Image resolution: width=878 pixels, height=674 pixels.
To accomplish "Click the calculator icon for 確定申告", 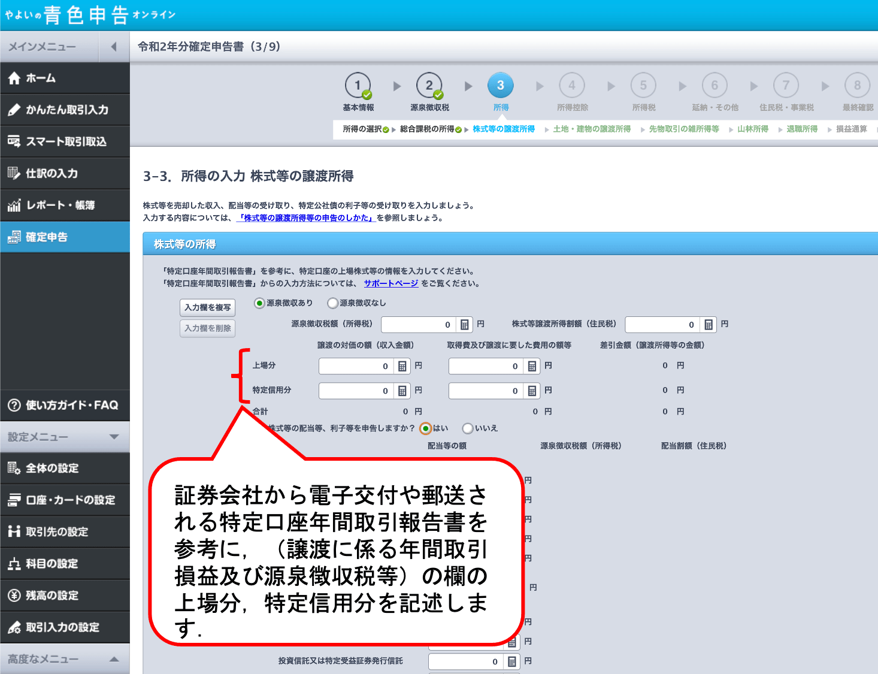I will click(x=14, y=237).
